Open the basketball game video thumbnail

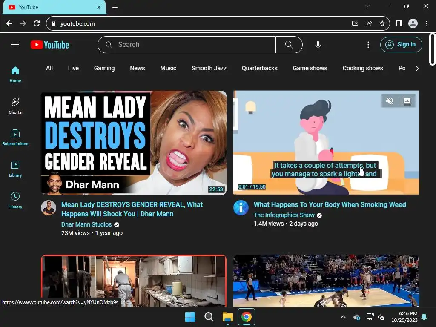point(326,281)
